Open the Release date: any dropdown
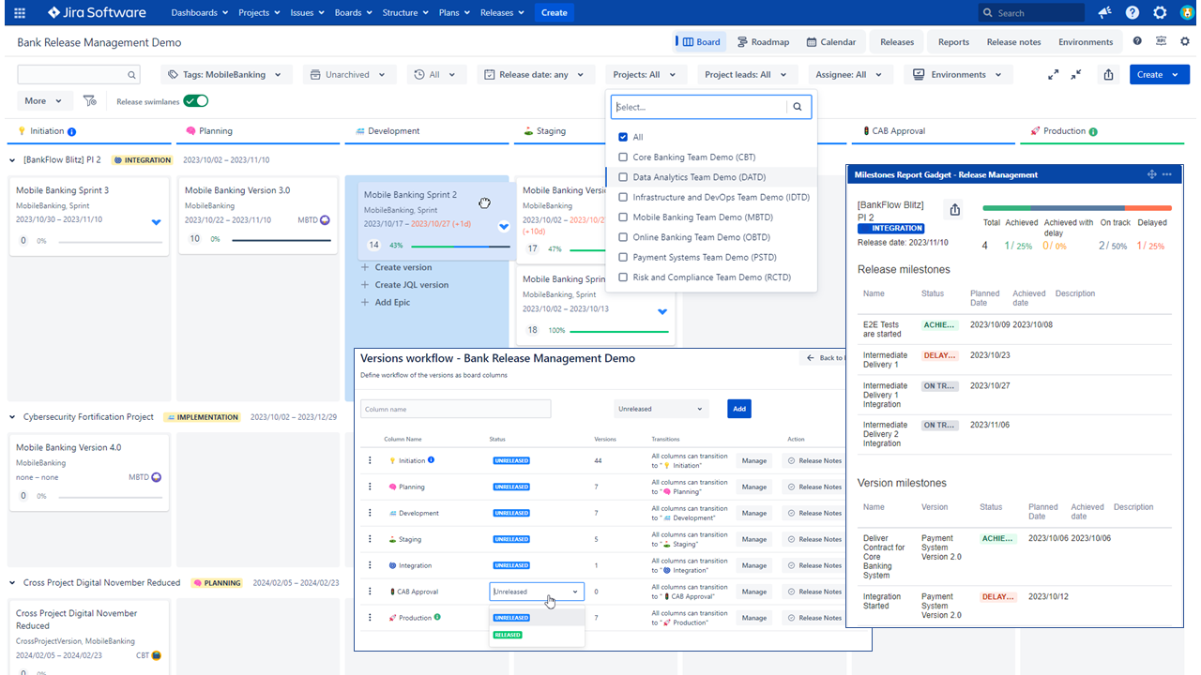 tap(535, 75)
